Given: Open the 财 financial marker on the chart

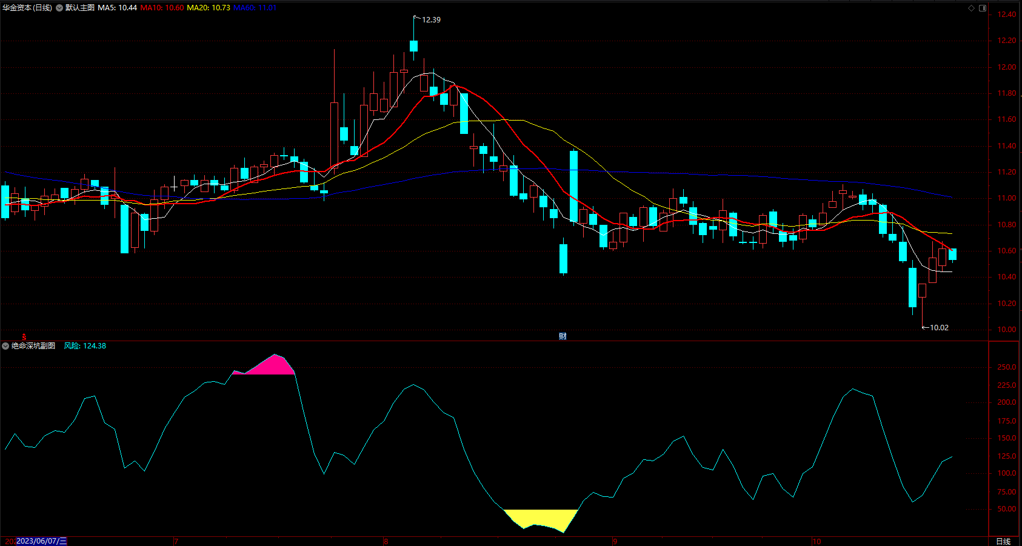Looking at the screenshot, I should pos(563,336).
